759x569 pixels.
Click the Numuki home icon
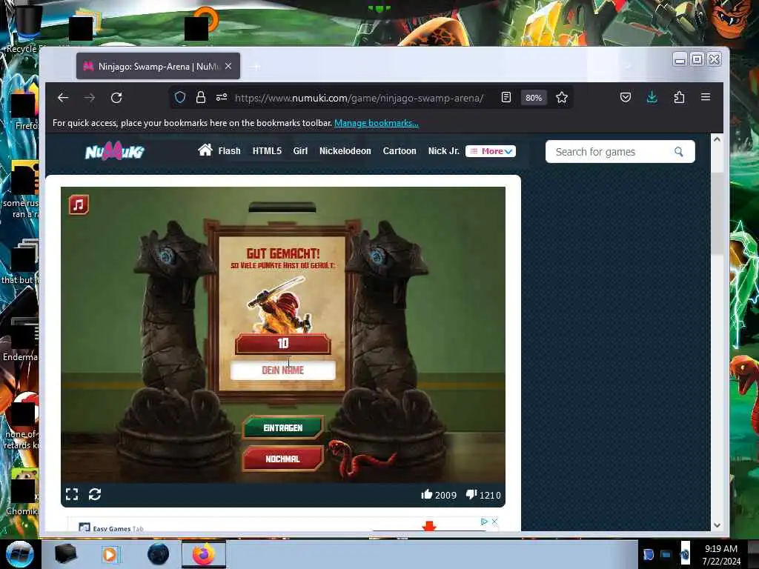[x=205, y=150]
